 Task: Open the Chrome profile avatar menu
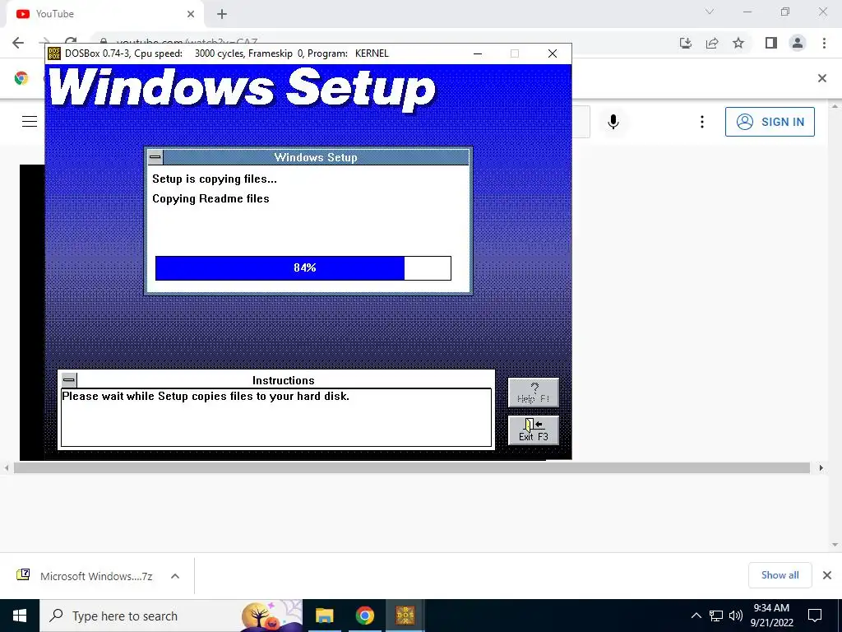[798, 43]
